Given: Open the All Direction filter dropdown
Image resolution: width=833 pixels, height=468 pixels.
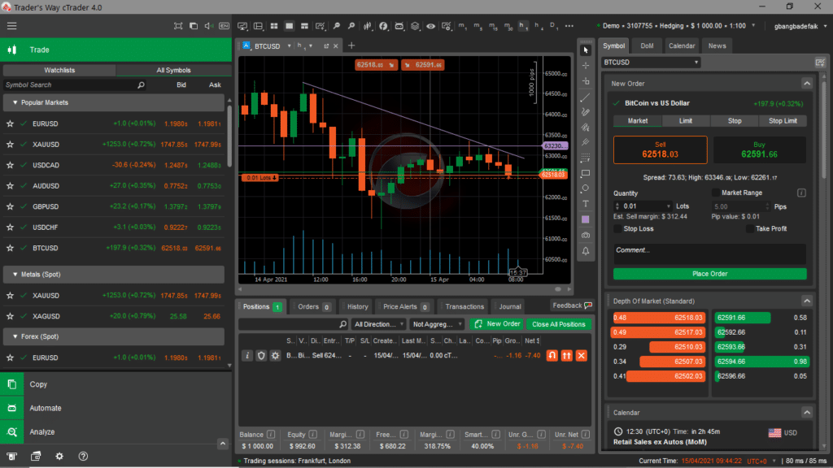Looking at the screenshot, I should [379, 324].
